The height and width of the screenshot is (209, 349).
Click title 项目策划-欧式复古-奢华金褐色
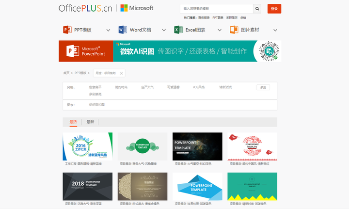(x=140, y=204)
